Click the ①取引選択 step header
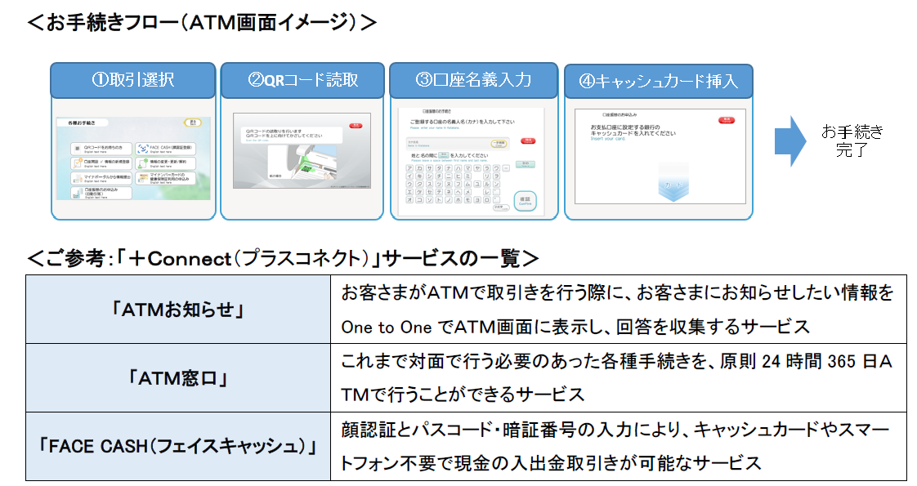 pyautogui.click(x=133, y=80)
